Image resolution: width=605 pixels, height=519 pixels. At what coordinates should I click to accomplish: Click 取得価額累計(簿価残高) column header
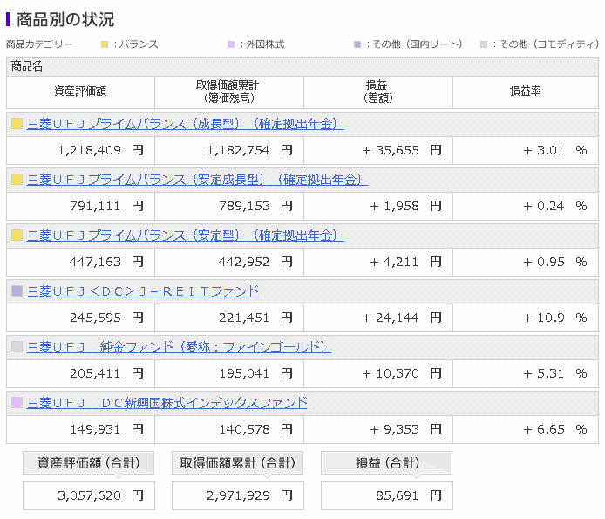[x=229, y=92]
